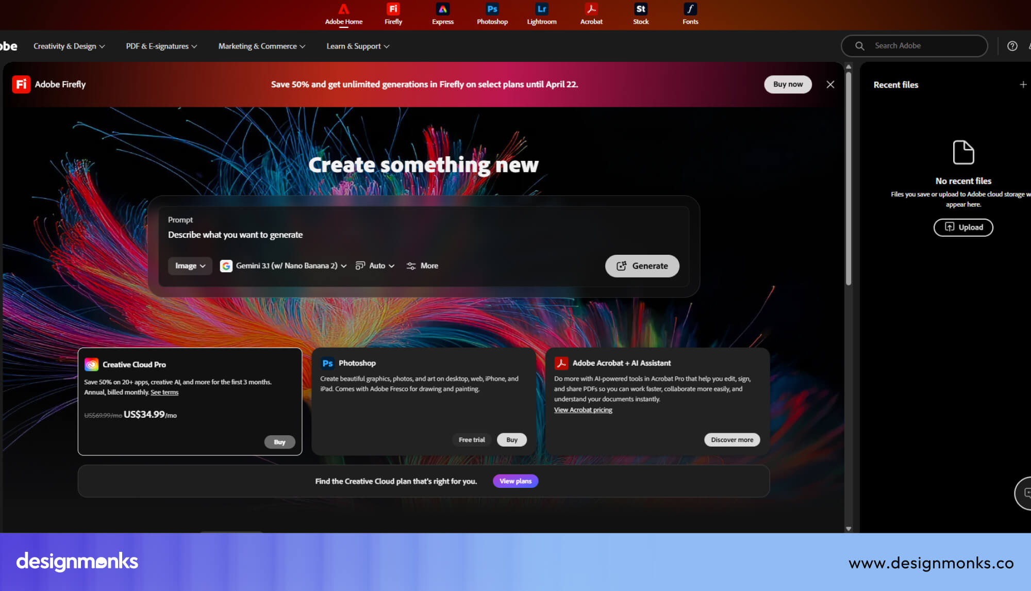Open the See terms link
The width and height of the screenshot is (1031, 591).
(164, 392)
